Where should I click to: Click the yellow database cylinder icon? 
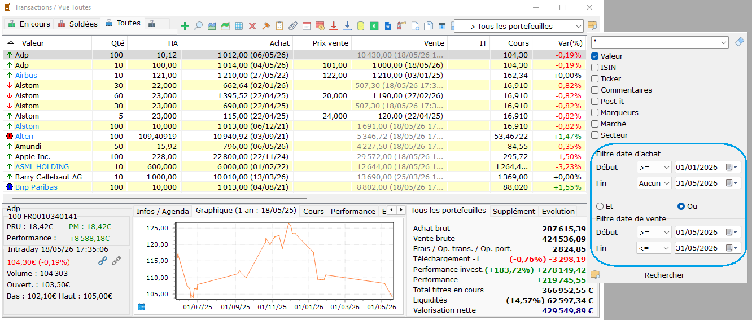(x=361, y=26)
